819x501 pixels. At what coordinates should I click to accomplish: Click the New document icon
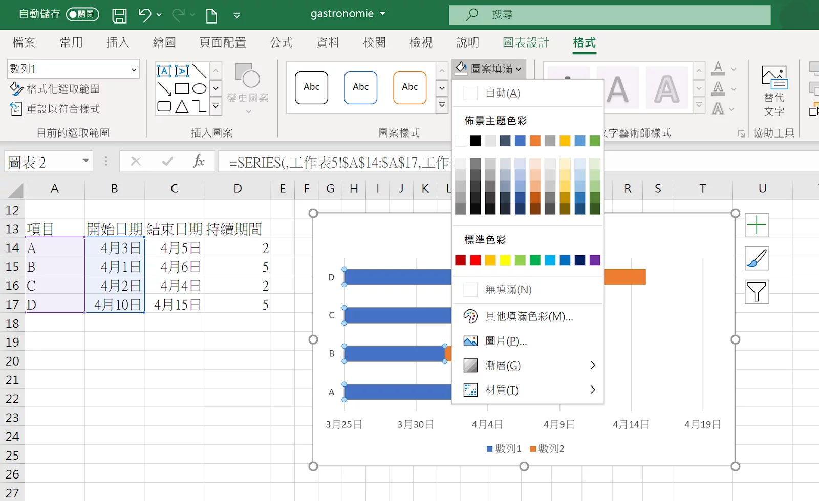pos(211,15)
